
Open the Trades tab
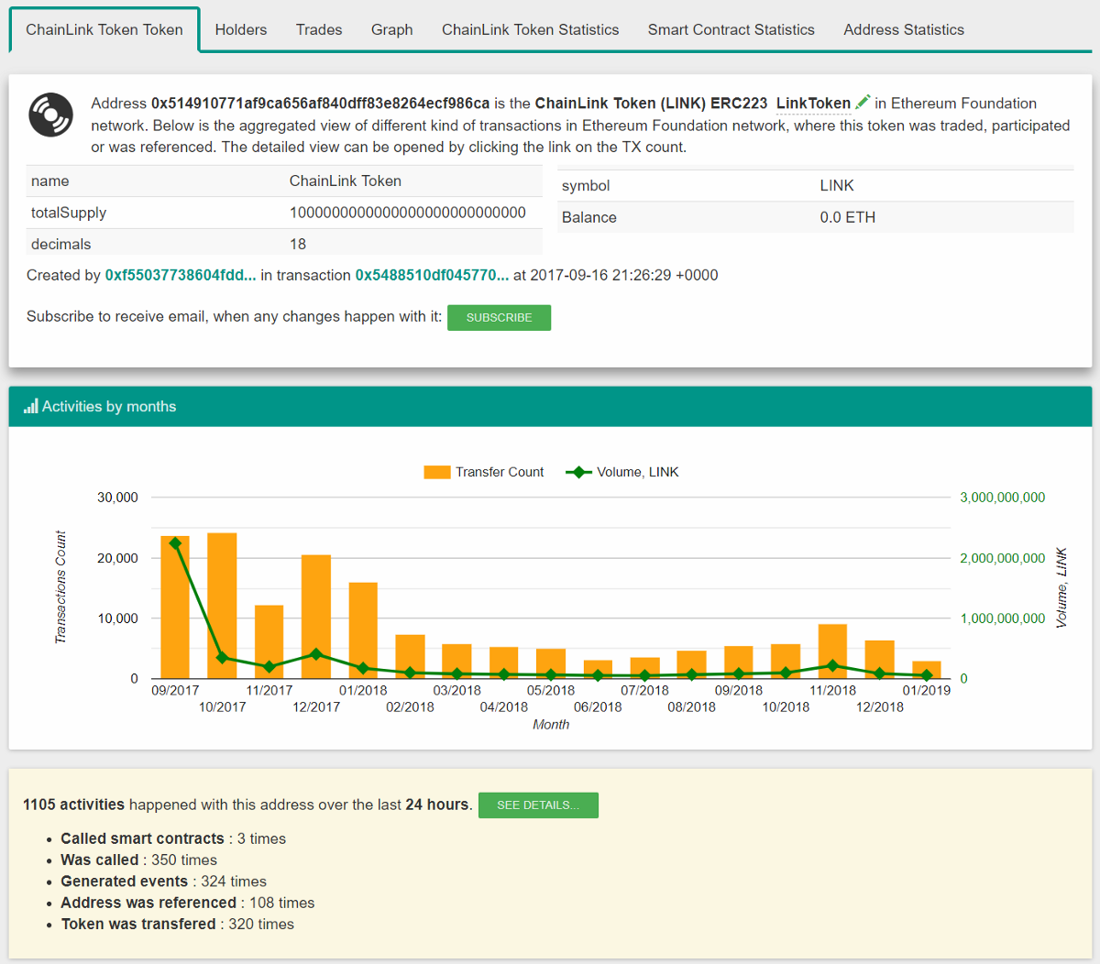319,29
